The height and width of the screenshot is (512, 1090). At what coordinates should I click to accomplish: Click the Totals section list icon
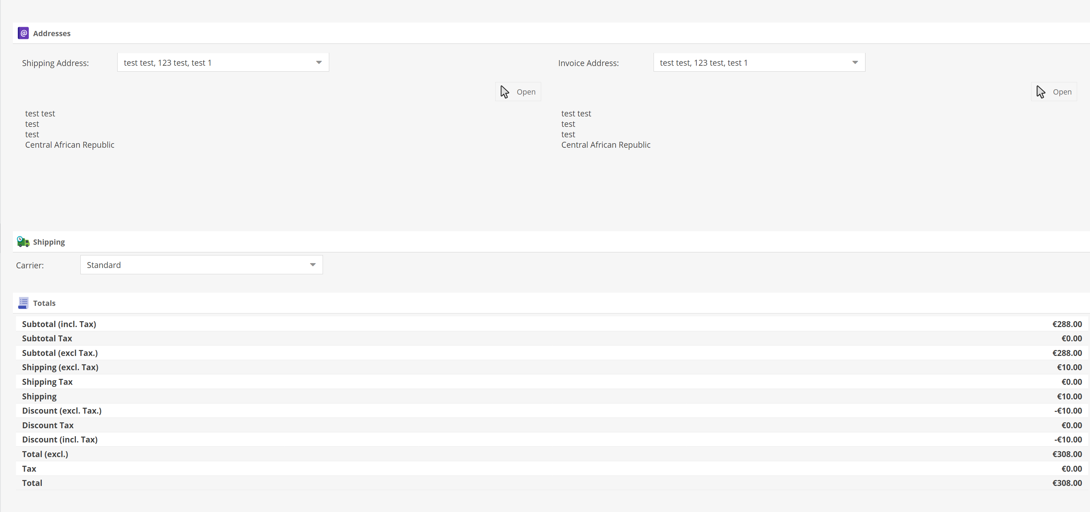(x=23, y=303)
